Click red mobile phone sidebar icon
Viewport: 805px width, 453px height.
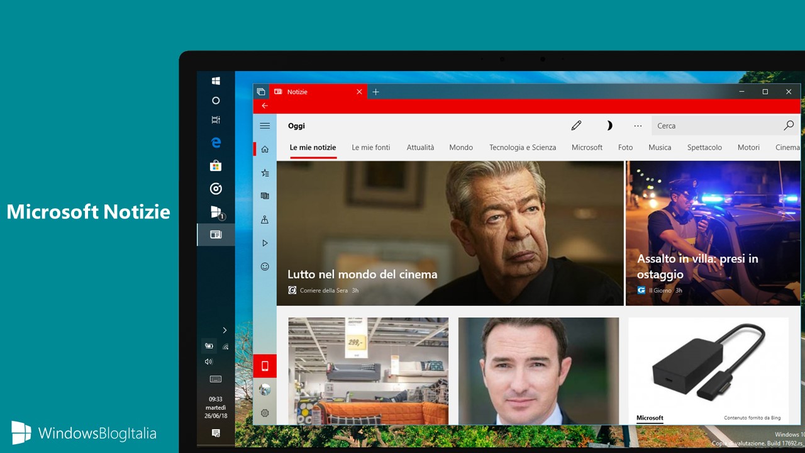click(265, 366)
